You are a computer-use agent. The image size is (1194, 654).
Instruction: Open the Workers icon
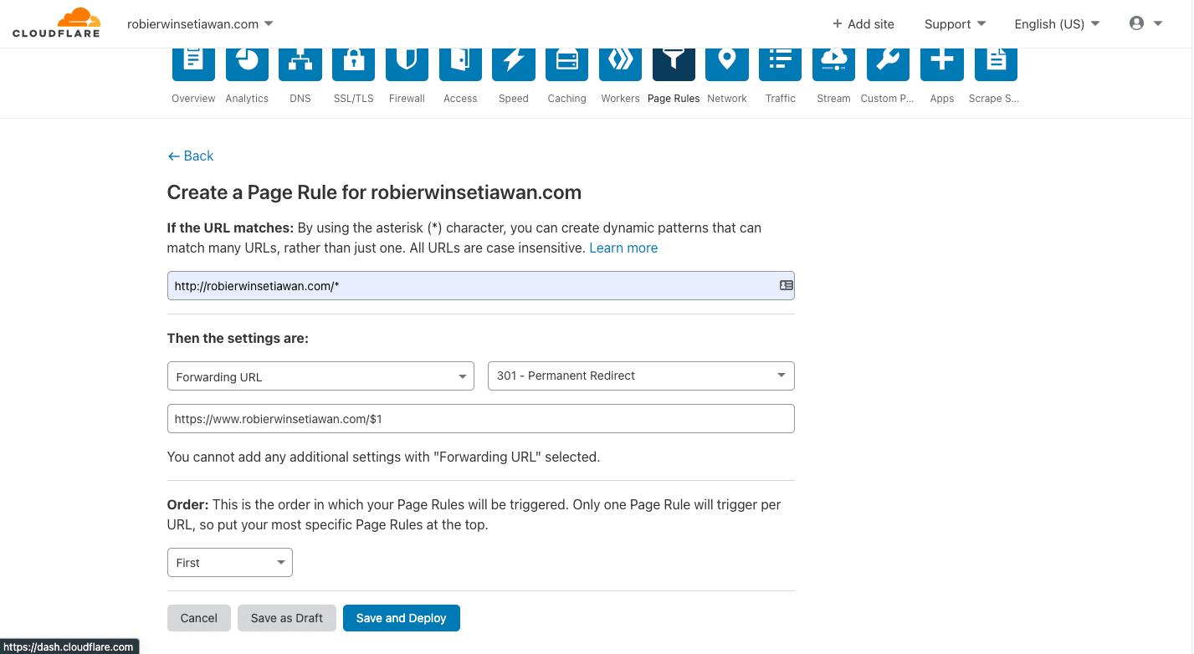coord(620,64)
